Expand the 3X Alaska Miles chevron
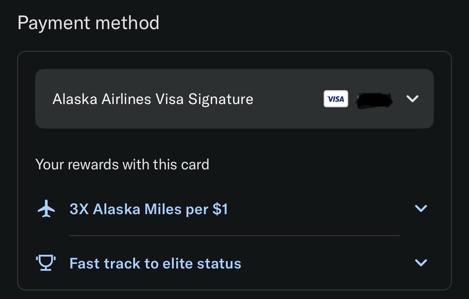The height and width of the screenshot is (299, 469). point(421,208)
